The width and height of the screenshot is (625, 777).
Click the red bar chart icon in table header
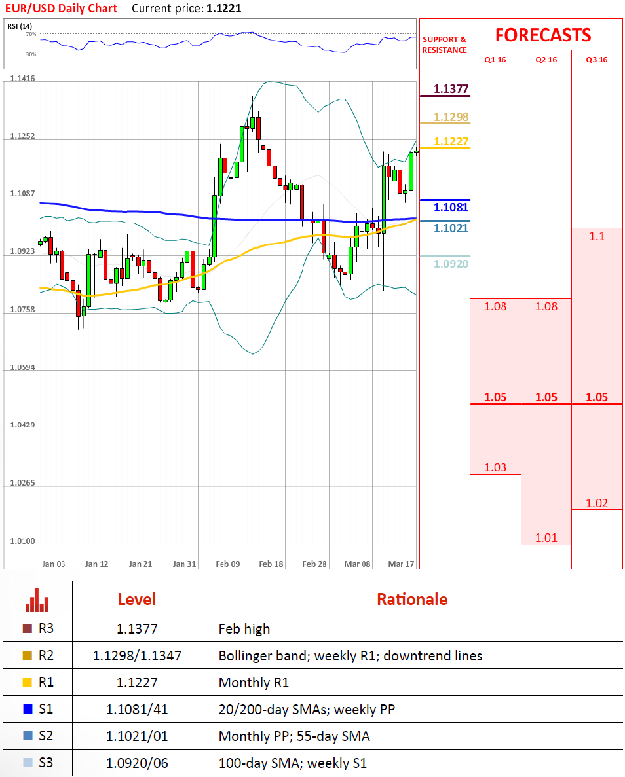point(37,599)
